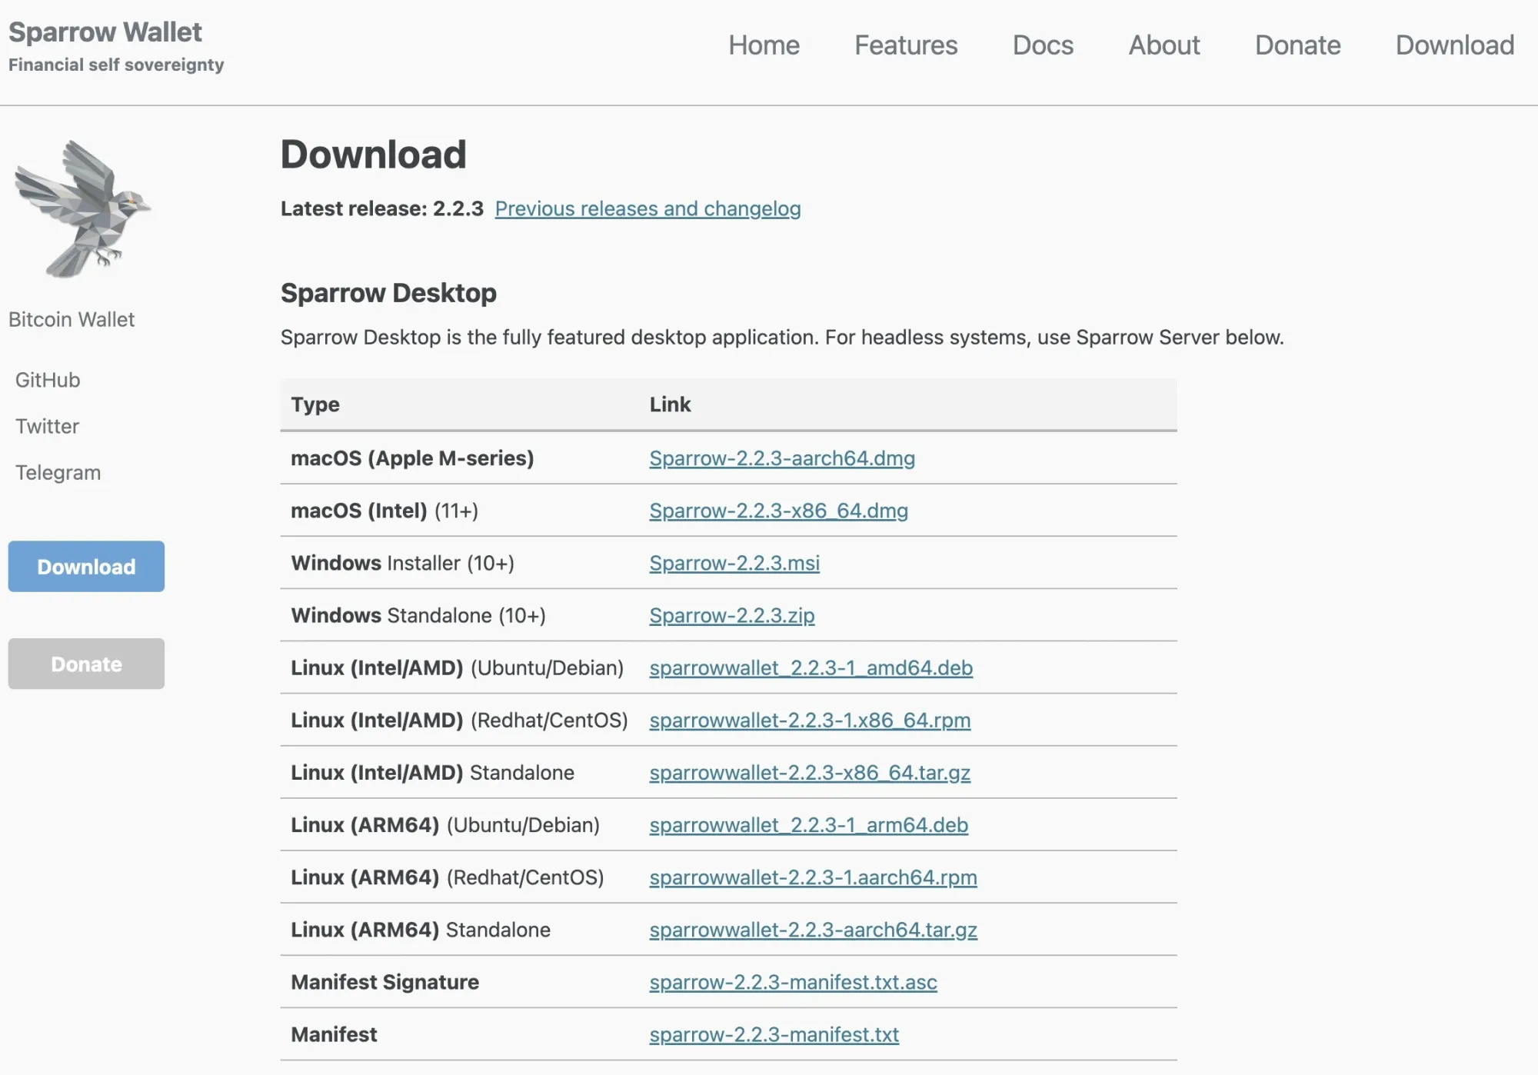
Task: Click 'Linux (ARM64) Standalone' row label
Action: (421, 930)
